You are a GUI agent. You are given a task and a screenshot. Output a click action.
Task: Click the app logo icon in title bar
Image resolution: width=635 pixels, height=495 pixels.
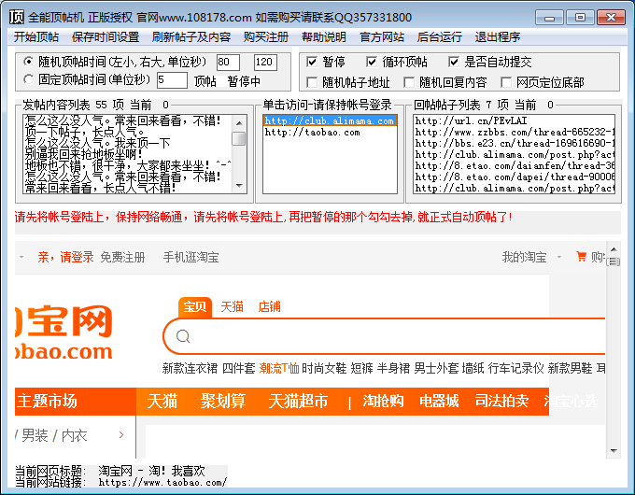click(x=17, y=17)
